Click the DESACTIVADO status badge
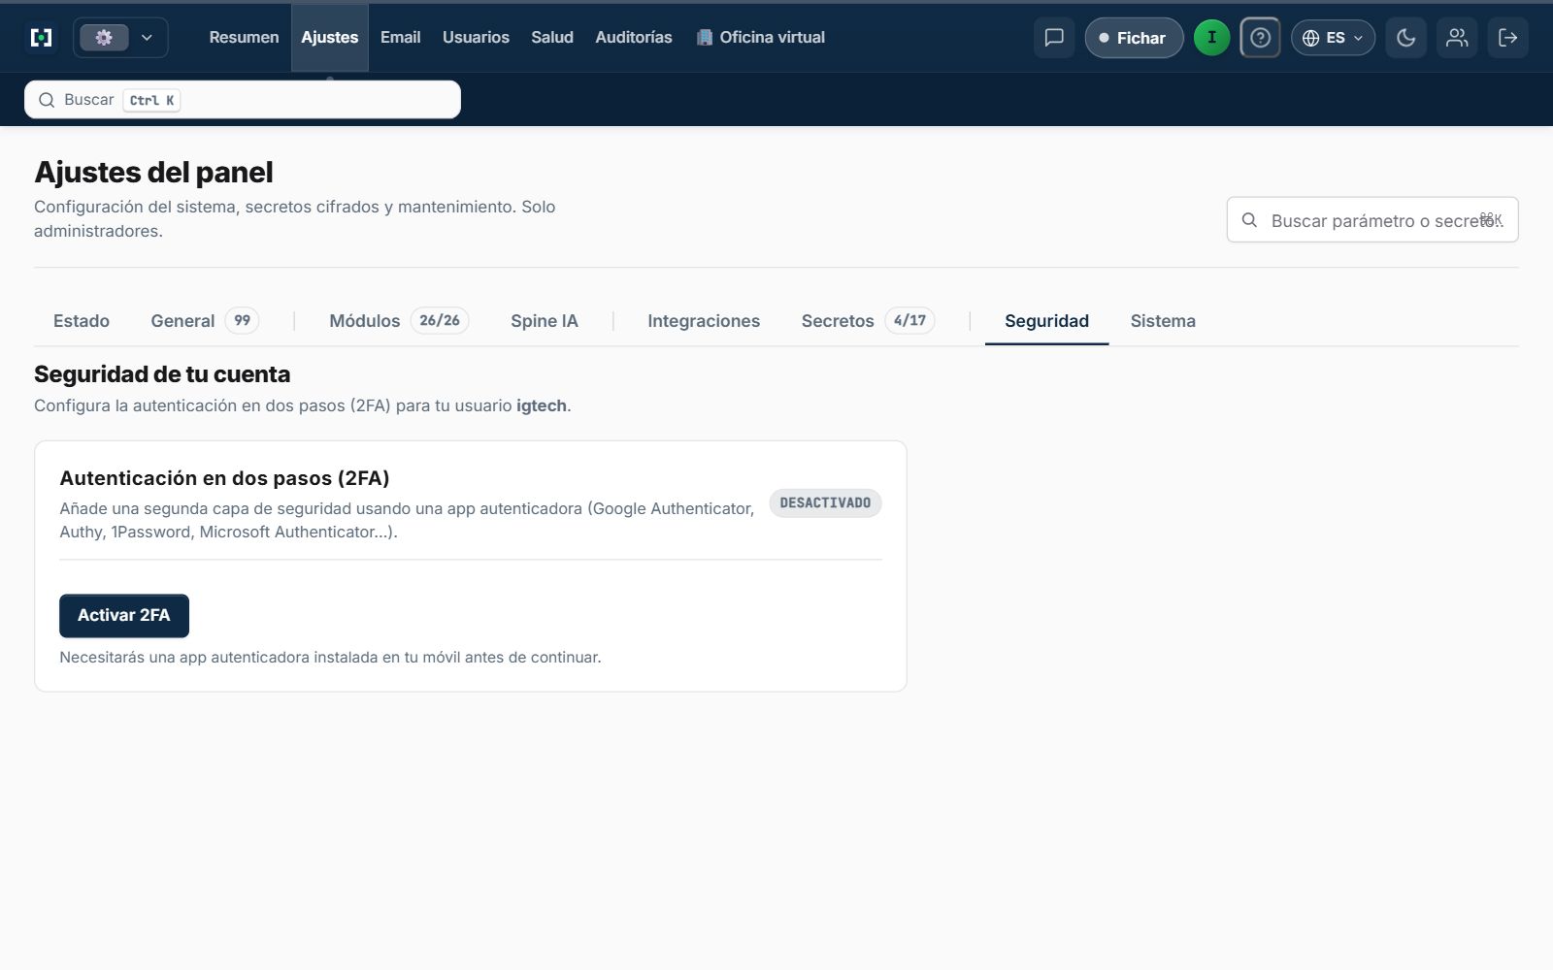Viewport: 1553px width, 970px height. (x=825, y=503)
